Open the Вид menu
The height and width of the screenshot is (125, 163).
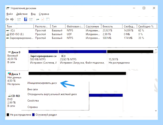(33, 14)
